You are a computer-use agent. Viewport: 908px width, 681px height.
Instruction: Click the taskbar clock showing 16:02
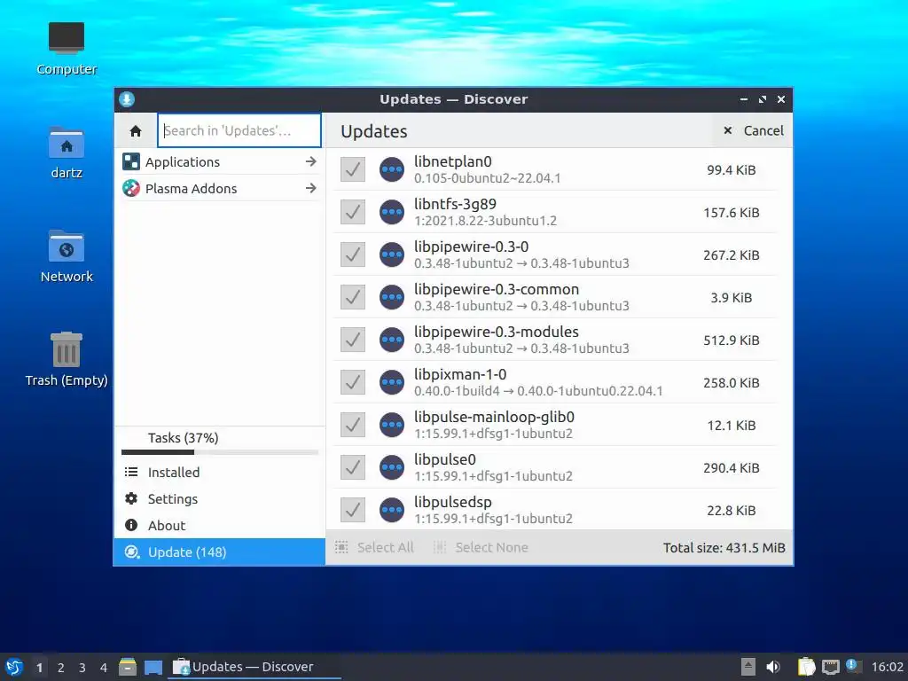coord(887,667)
